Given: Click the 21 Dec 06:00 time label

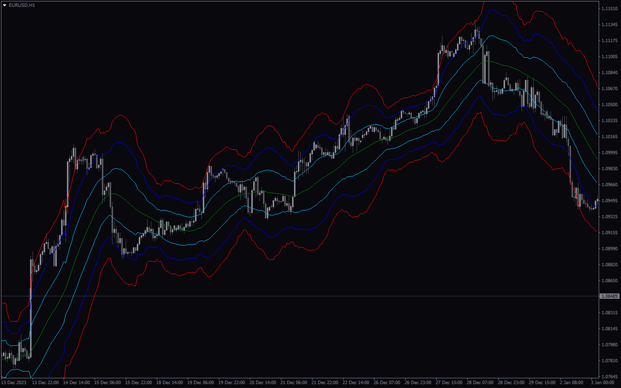Looking at the screenshot, I should coord(294,383).
